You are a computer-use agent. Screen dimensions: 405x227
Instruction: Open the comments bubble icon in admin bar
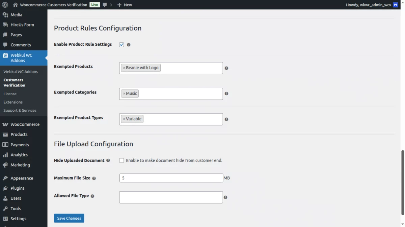click(x=105, y=5)
